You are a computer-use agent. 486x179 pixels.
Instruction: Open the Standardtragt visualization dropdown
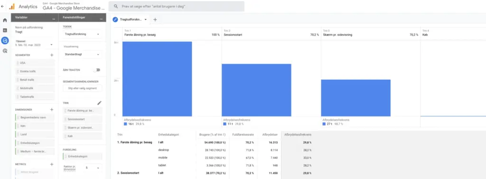(x=82, y=54)
